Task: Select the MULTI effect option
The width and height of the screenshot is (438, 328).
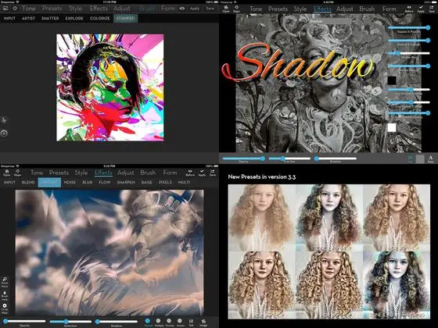Action: pos(185,182)
